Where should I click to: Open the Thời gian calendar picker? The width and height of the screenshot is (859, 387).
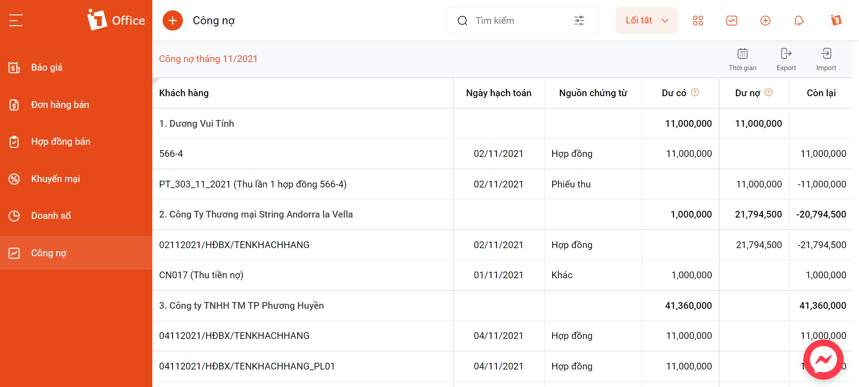tap(742, 59)
